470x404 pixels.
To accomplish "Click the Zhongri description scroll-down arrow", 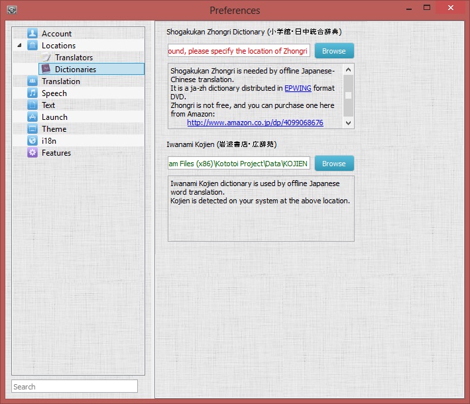I will pos(348,123).
